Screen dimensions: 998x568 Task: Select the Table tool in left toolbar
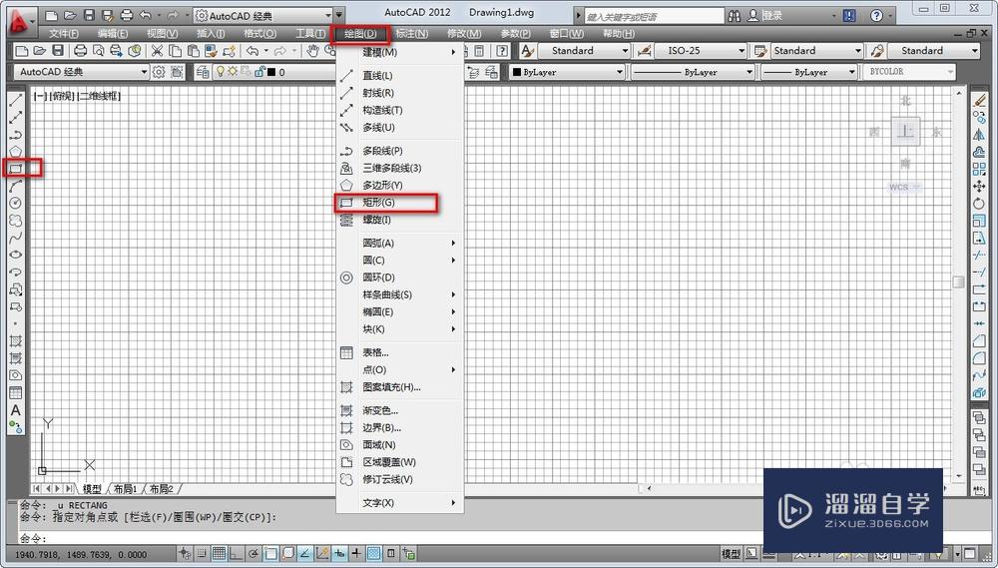pos(15,393)
